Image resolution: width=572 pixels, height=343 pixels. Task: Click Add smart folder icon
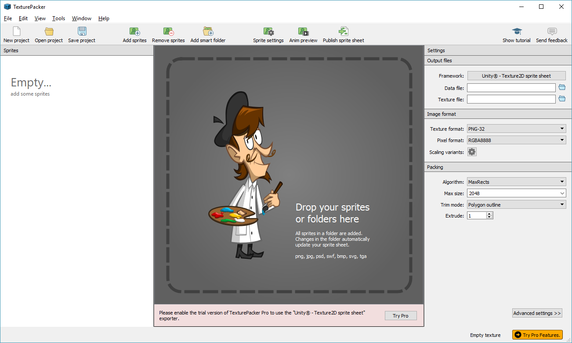pos(208,32)
